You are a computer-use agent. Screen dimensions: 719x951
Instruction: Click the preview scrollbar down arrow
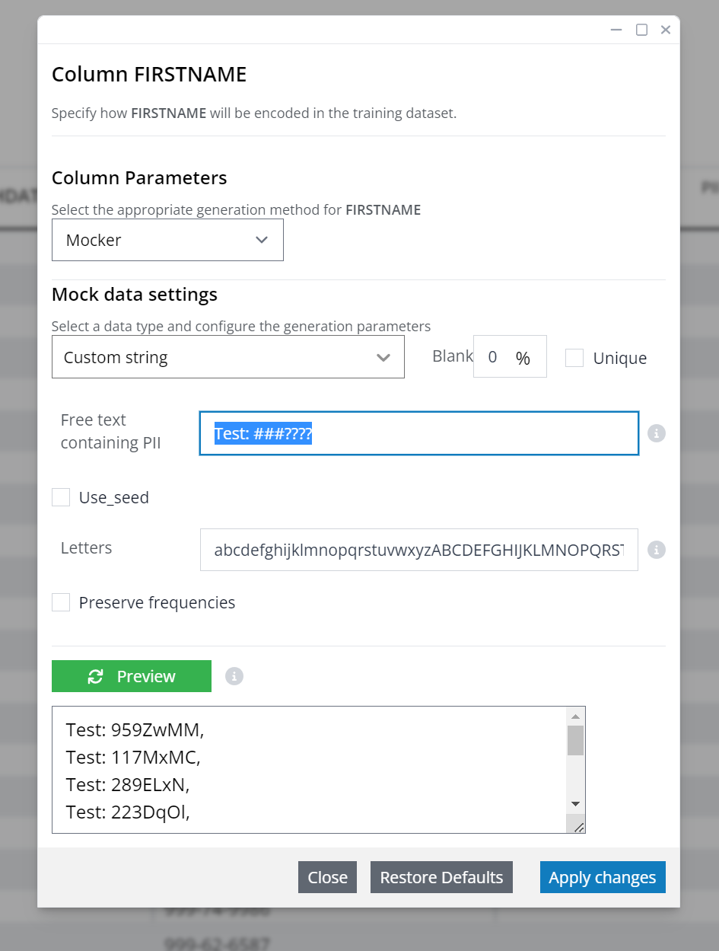tap(576, 804)
